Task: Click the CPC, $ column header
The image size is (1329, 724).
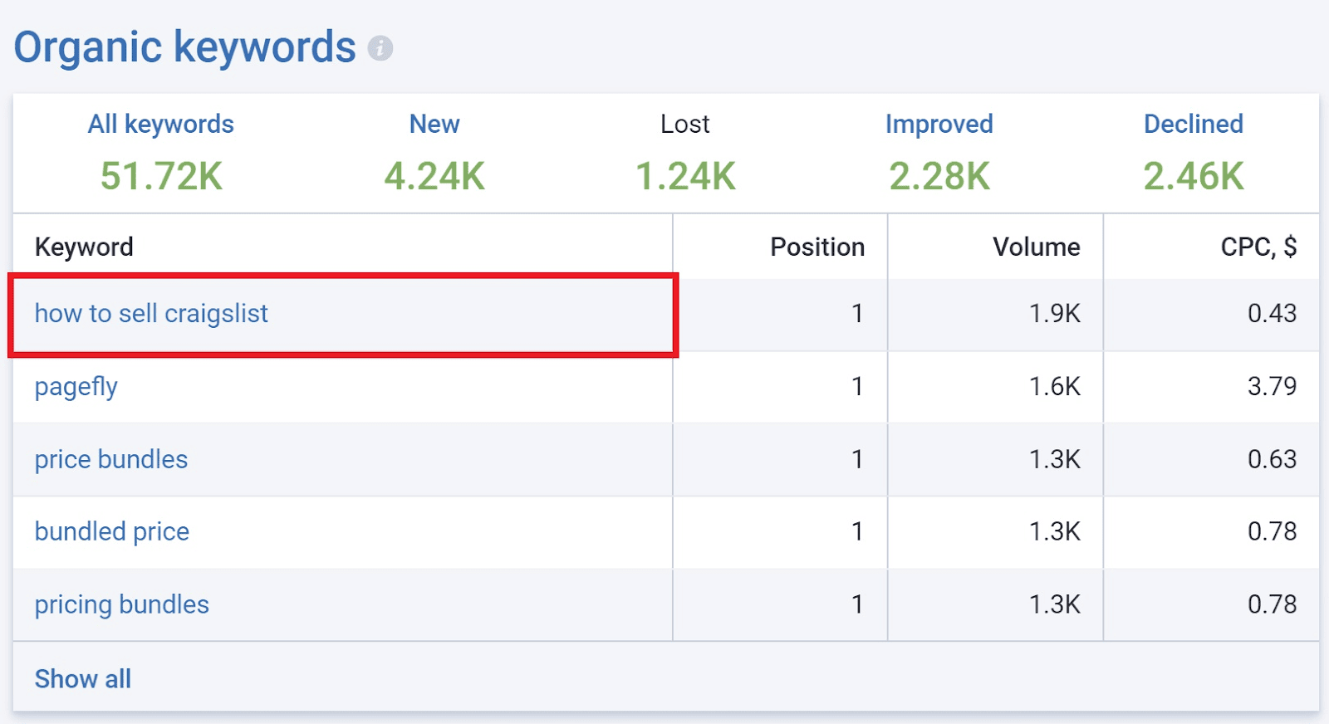Action: (x=1258, y=247)
